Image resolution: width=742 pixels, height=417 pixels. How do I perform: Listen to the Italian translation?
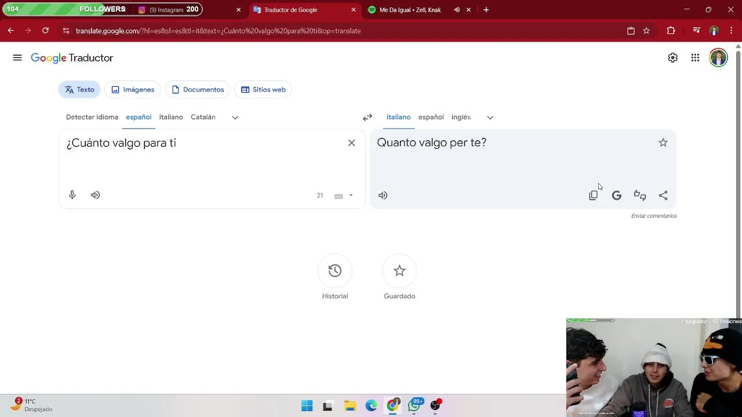[383, 196]
